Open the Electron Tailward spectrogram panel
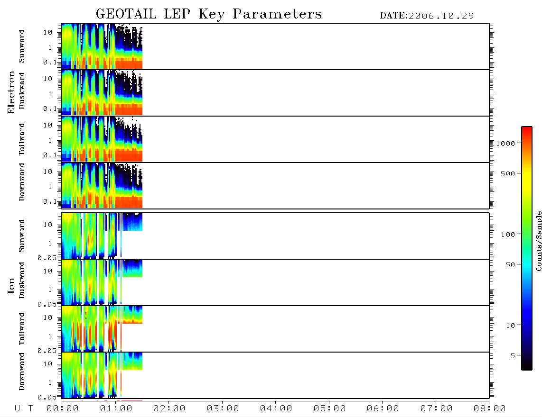 275,139
